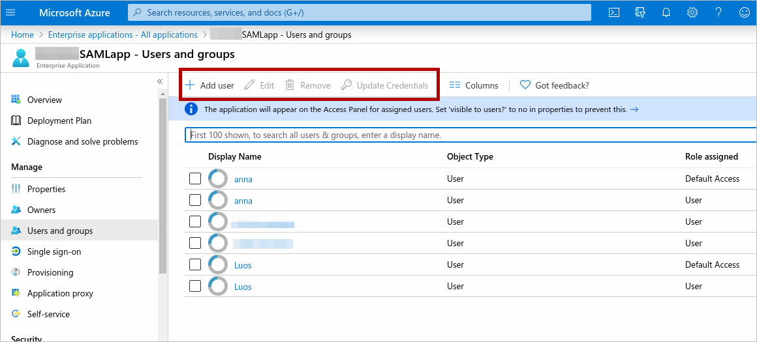Tick the checkbox for the second anna row
The height and width of the screenshot is (342, 757).
tap(195, 200)
